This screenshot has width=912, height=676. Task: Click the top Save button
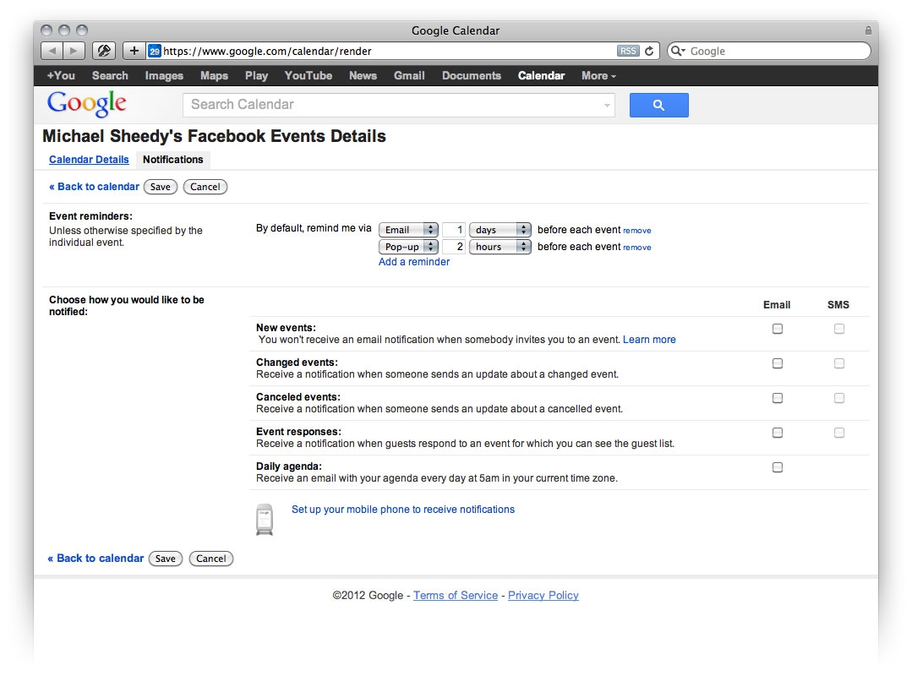(161, 187)
